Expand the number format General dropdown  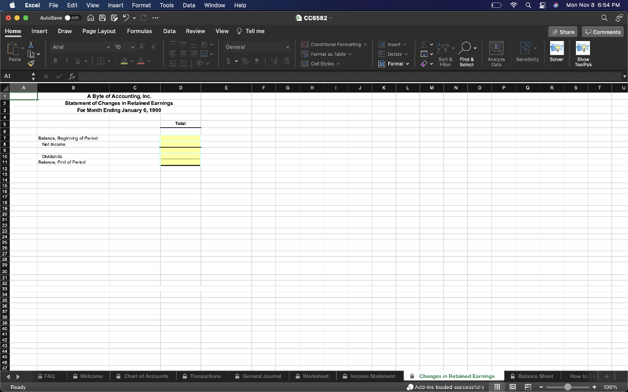(x=286, y=47)
